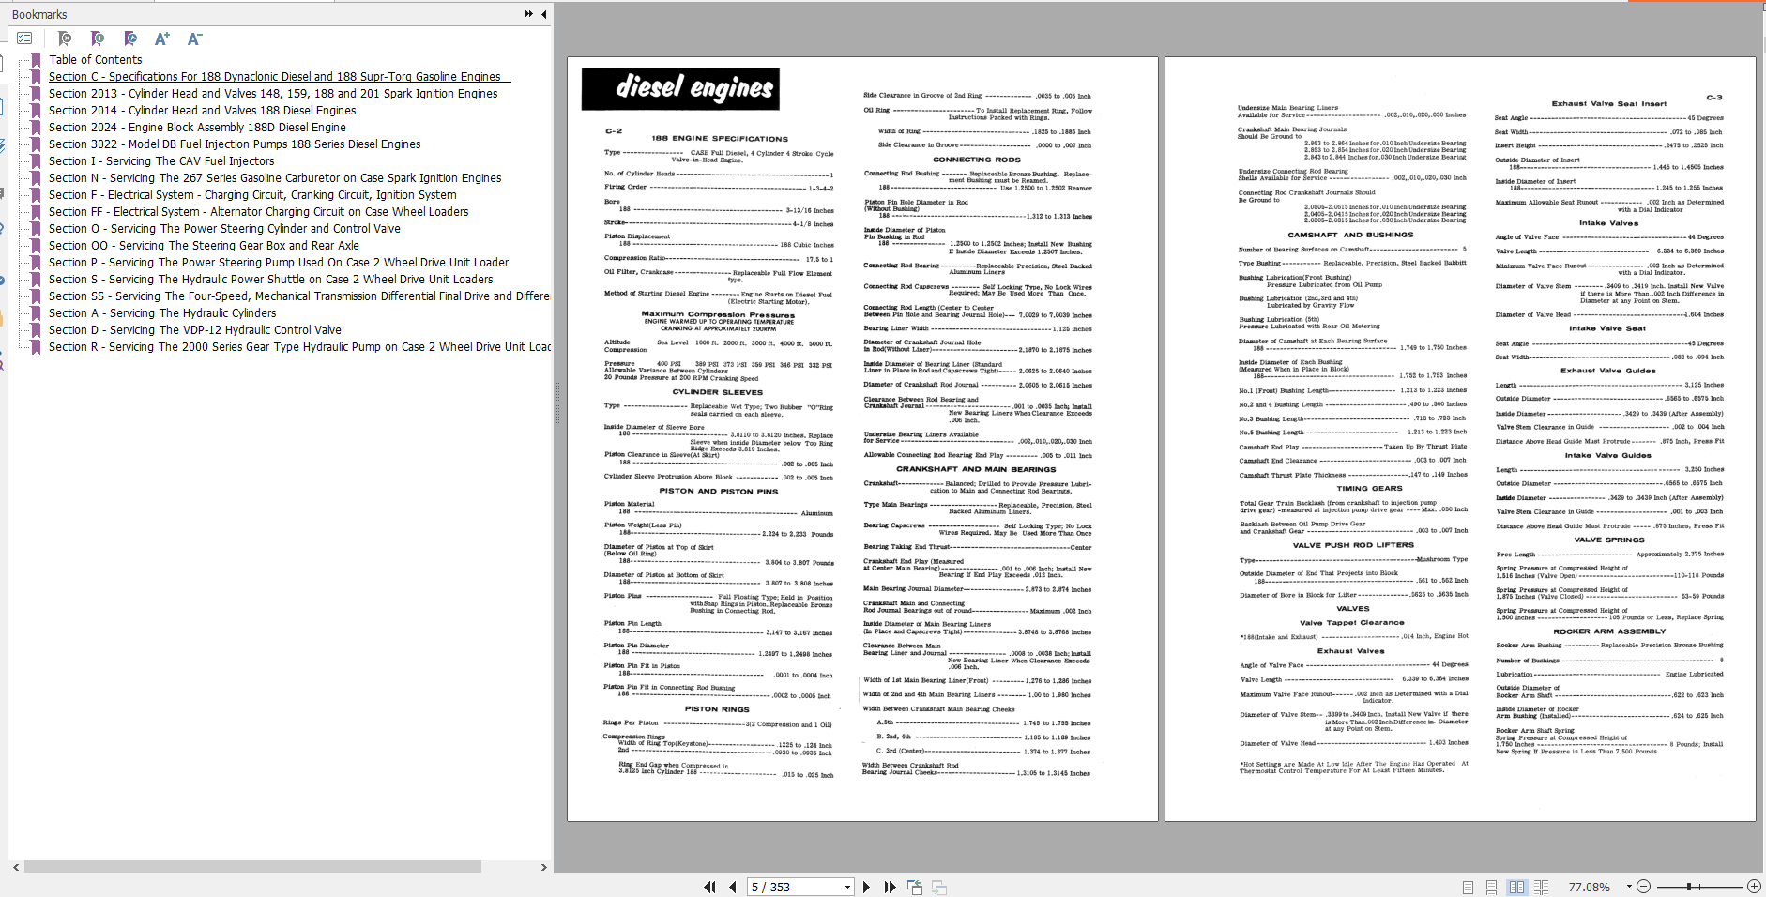Screen dimensions: 1766x897
Task: Click the 77.08% zoom value field
Action: (x=1590, y=887)
